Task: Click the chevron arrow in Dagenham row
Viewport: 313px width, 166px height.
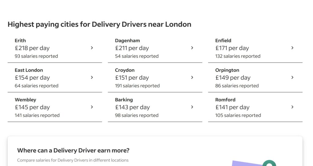Action: (x=192, y=48)
